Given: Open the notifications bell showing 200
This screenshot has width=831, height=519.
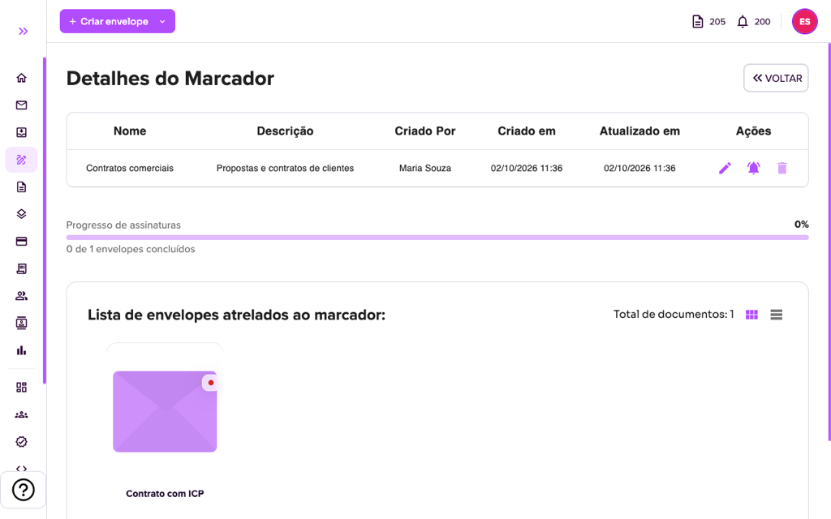Looking at the screenshot, I should pos(743,22).
